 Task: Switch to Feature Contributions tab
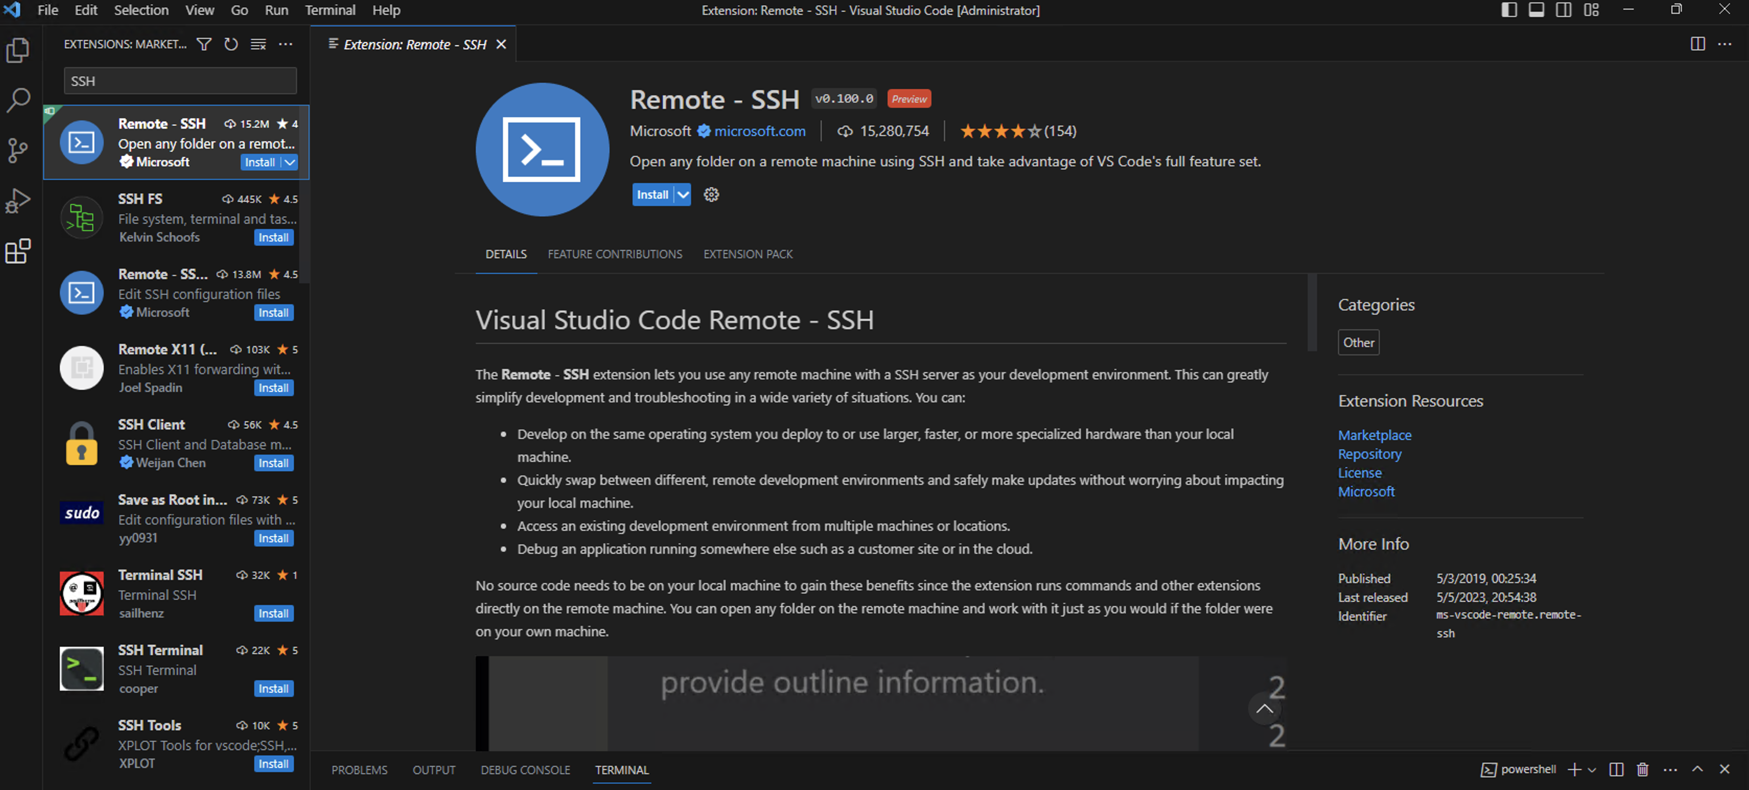coord(615,254)
